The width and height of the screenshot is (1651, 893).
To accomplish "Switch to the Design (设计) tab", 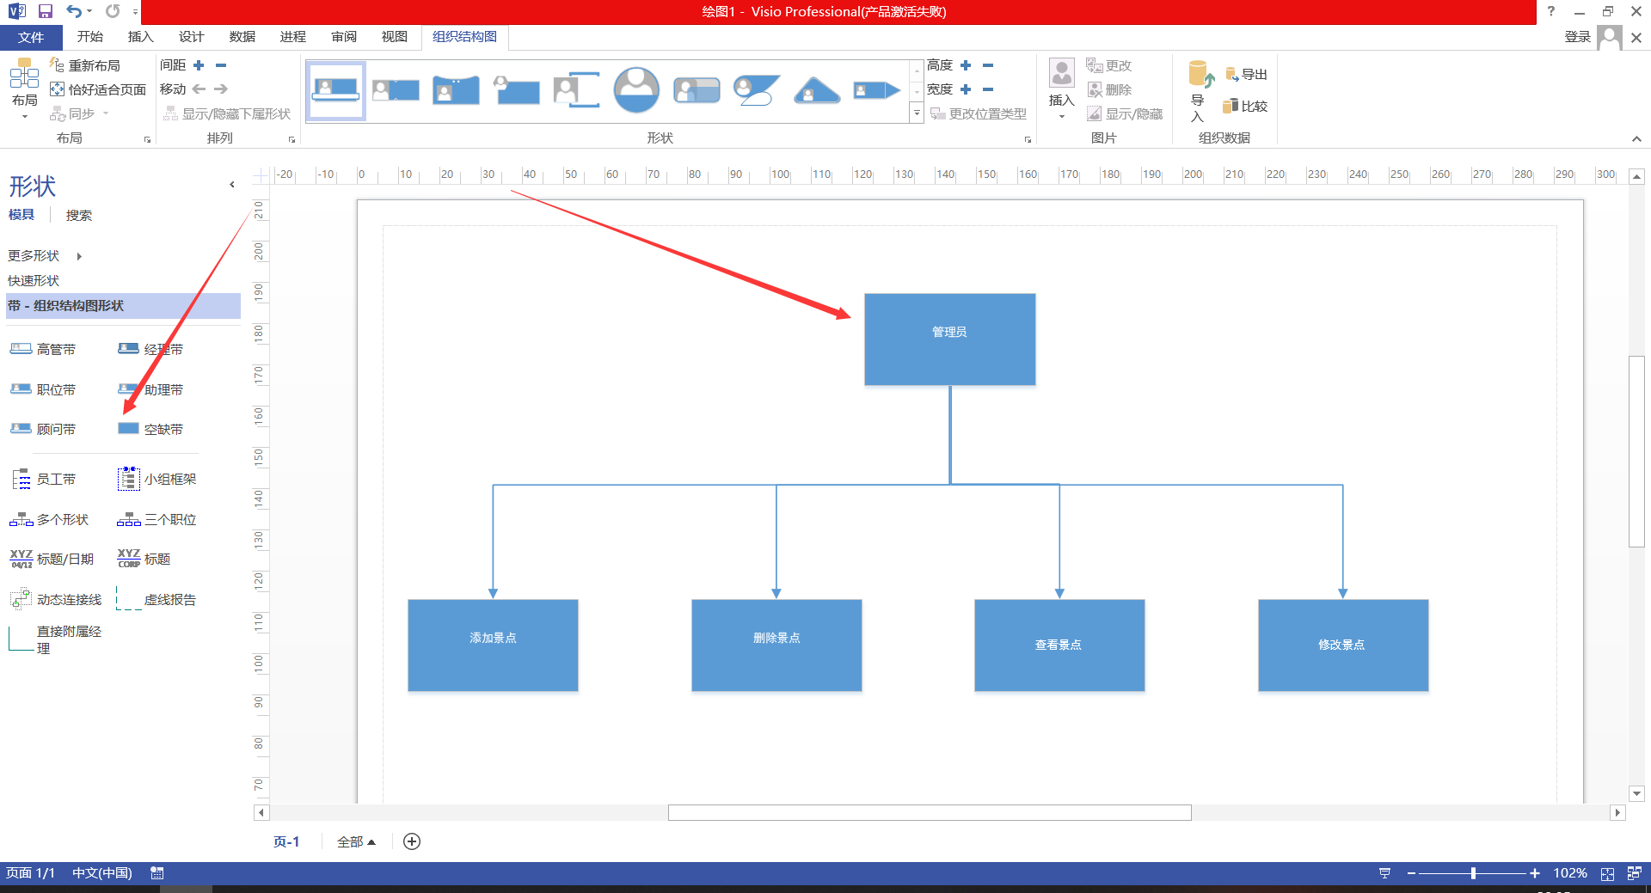I will 191,36.
